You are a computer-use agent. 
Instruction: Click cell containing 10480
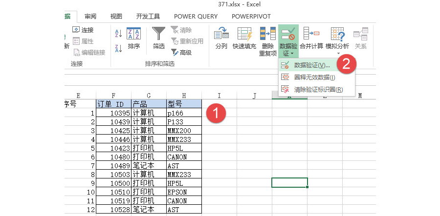tap(113, 157)
